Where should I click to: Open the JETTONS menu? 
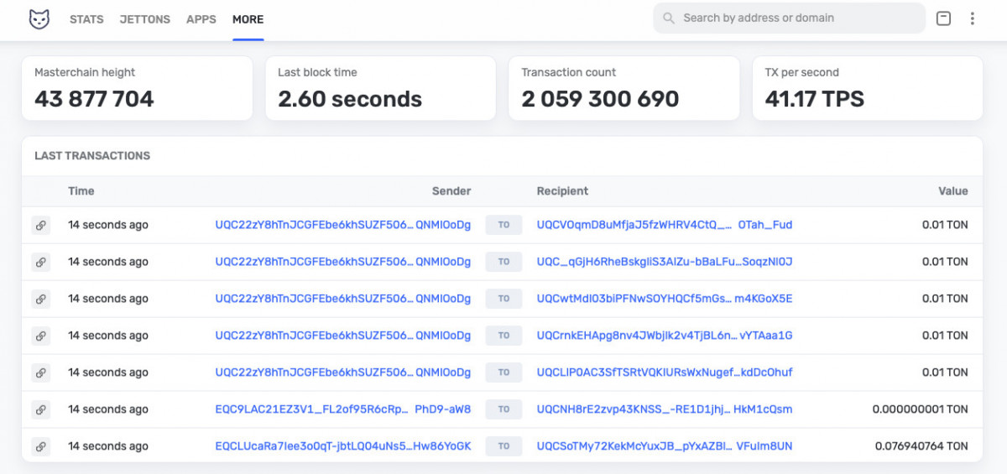click(145, 19)
